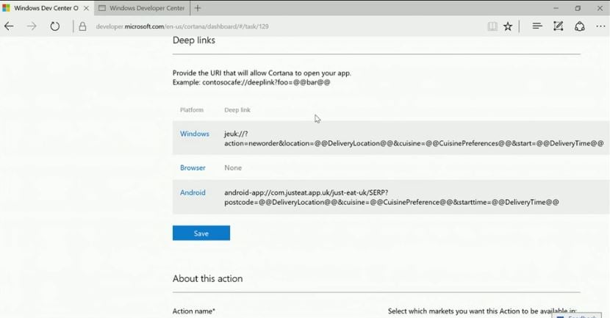This screenshot has width=610, height=318.
Task: Click the 'About this action' heading
Action: pyautogui.click(x=208, y=279)
